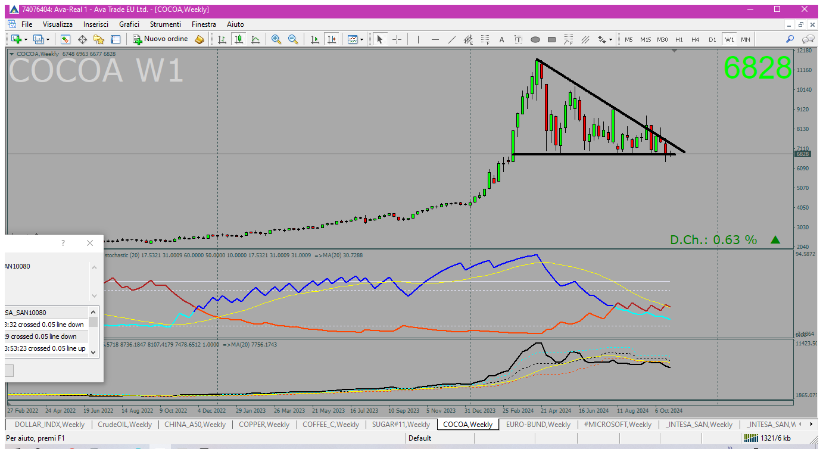Select the alert list scrollbar thumb

(x=93, y=322)
